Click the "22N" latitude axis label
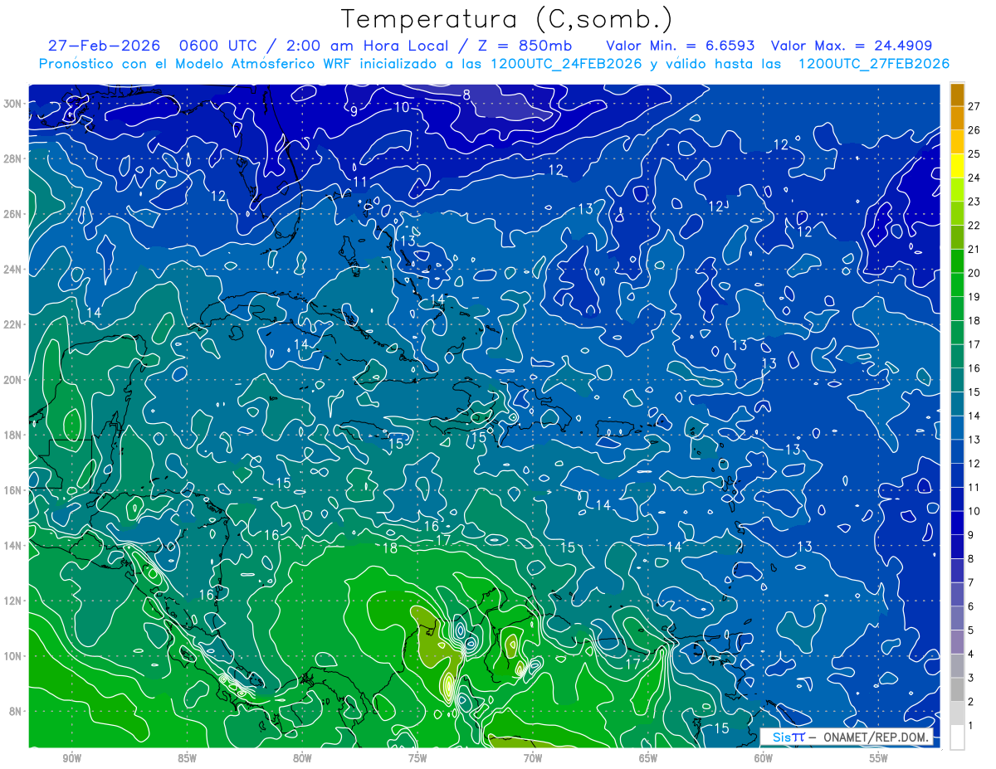 [x=14, y=324]
